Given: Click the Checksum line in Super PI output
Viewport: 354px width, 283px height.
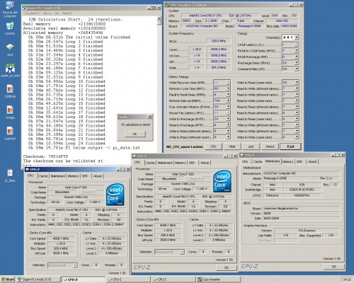Looking at the screenshot, I should point(46,156).
